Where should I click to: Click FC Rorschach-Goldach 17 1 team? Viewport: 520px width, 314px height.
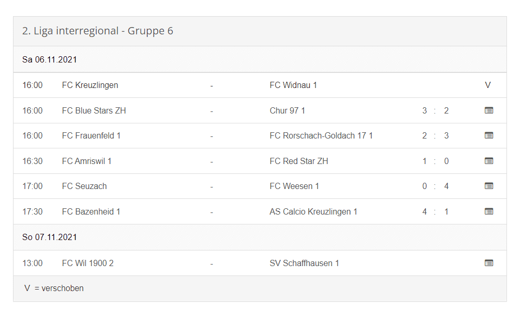[321, 135]
